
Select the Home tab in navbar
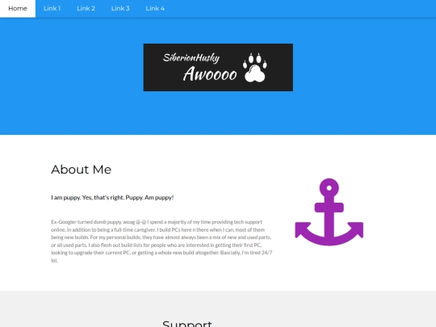18,9
